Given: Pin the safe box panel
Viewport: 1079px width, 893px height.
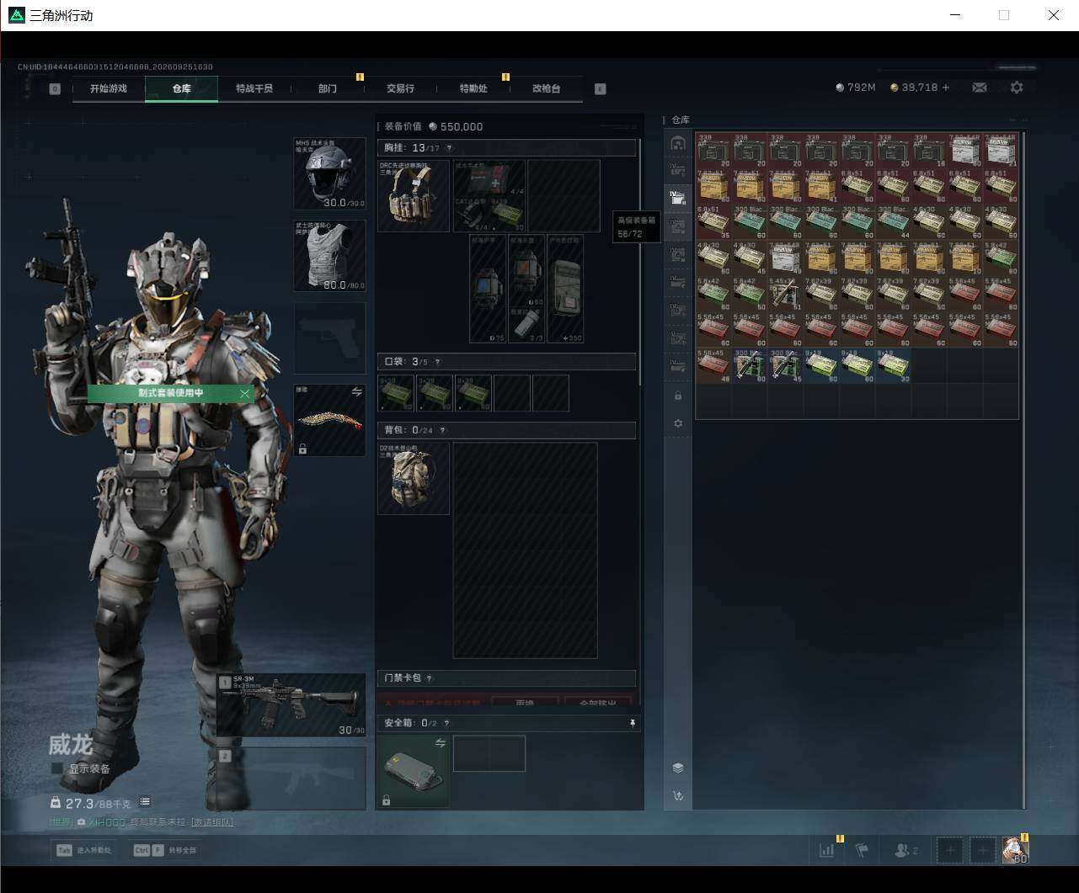Looking at the screenshot, I should click(633, 723).
